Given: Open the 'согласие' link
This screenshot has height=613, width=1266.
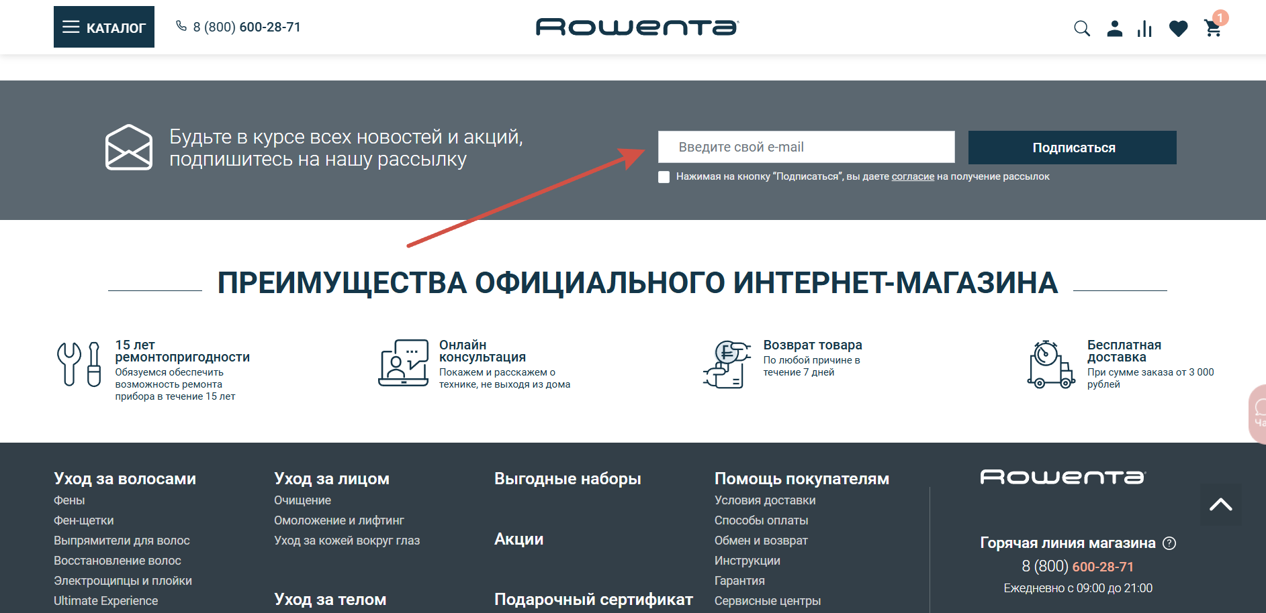Looking at the screenshot, I should click(913, 176).
